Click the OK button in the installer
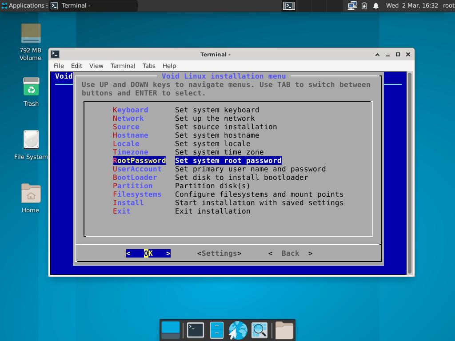 148,253
